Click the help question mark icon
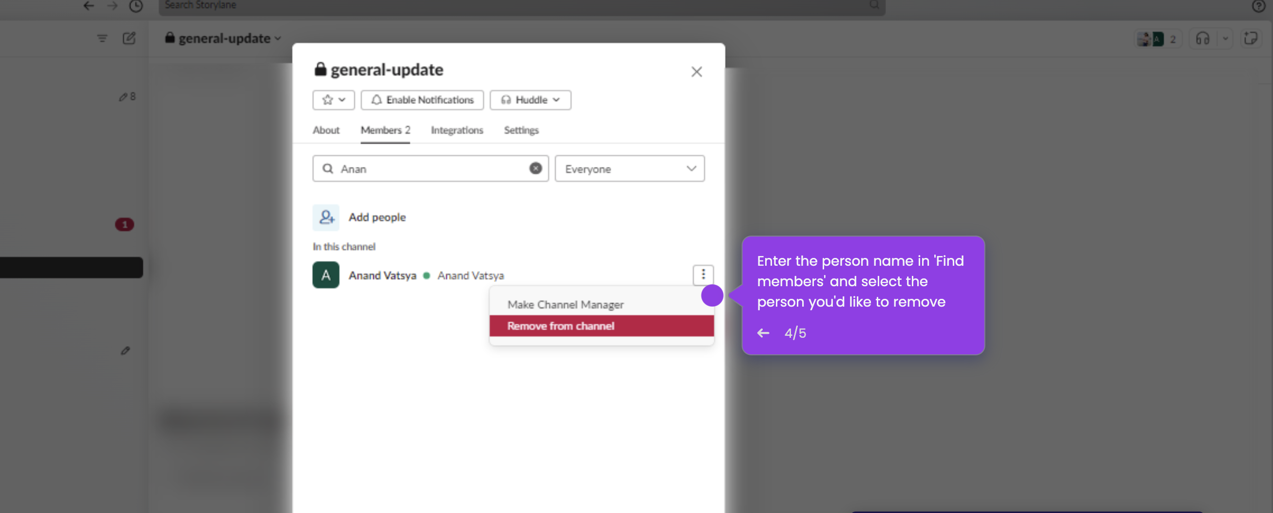This screenshot has width=1273, height=513. click(1258, 6)
